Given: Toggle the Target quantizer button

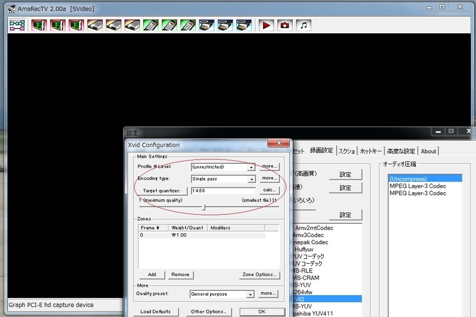Looking at the screenshot, I should click(161, 191).
